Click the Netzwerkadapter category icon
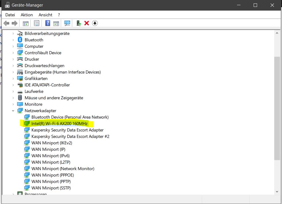The width and height of the screenshot is (282, 204). click(20, 111)
